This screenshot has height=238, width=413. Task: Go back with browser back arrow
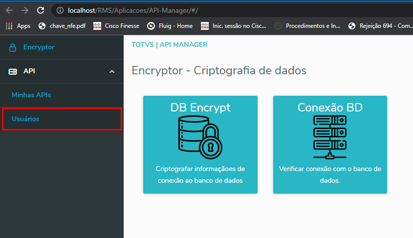9,10
